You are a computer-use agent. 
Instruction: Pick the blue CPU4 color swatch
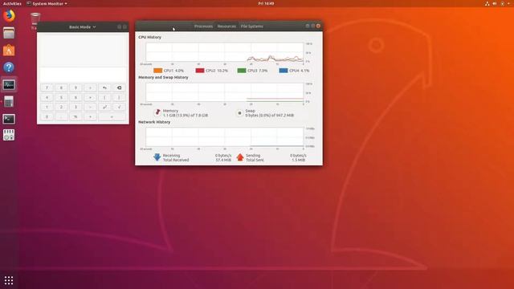pyautogui.click(x=284, y=71)
